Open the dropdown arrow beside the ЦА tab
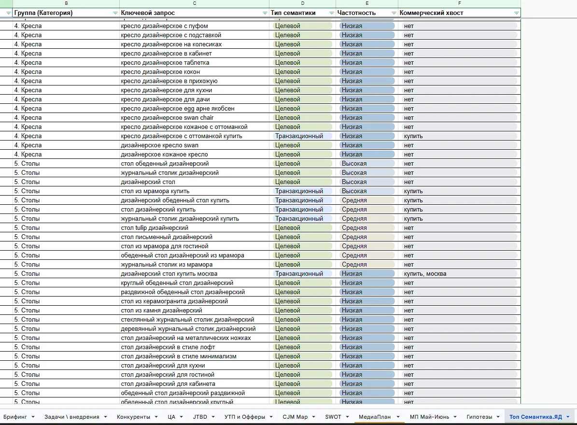 (182, 417)
